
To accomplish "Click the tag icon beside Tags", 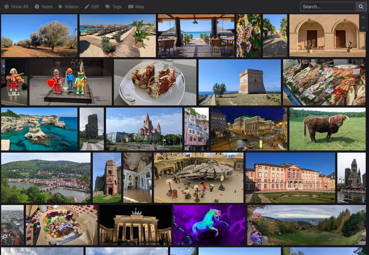I will coord(108,7).
